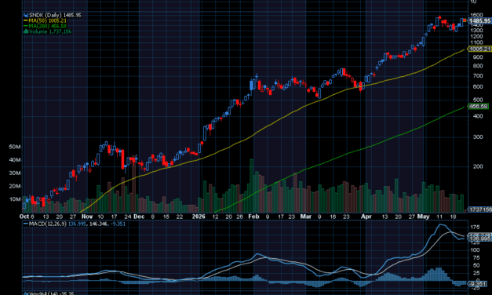Click the 1005.21 moving average price tag
Image resolution: width=492 pixels, height=295 pixels.
tap(479, 49)
